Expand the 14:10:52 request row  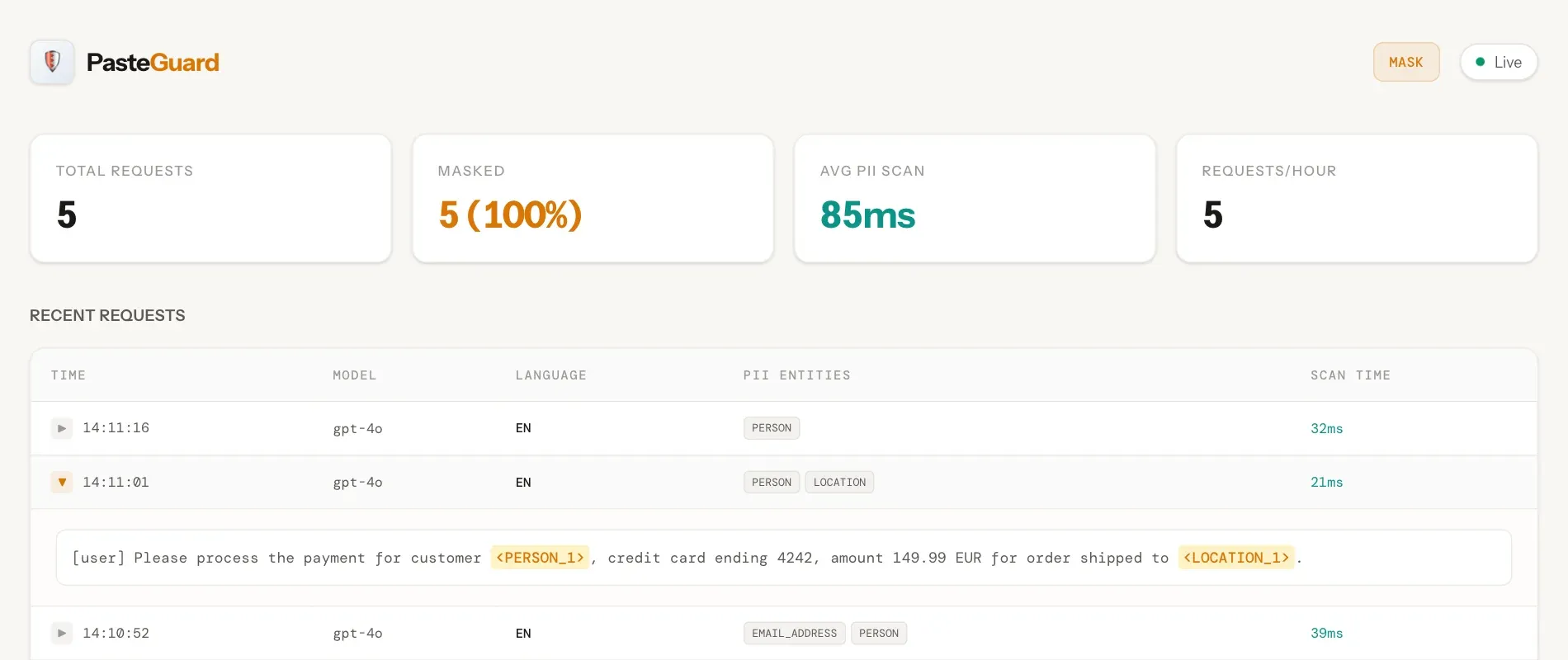[x=62, y=633]
